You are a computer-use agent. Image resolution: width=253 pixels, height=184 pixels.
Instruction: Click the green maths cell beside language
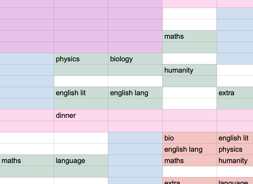(27, 161)
